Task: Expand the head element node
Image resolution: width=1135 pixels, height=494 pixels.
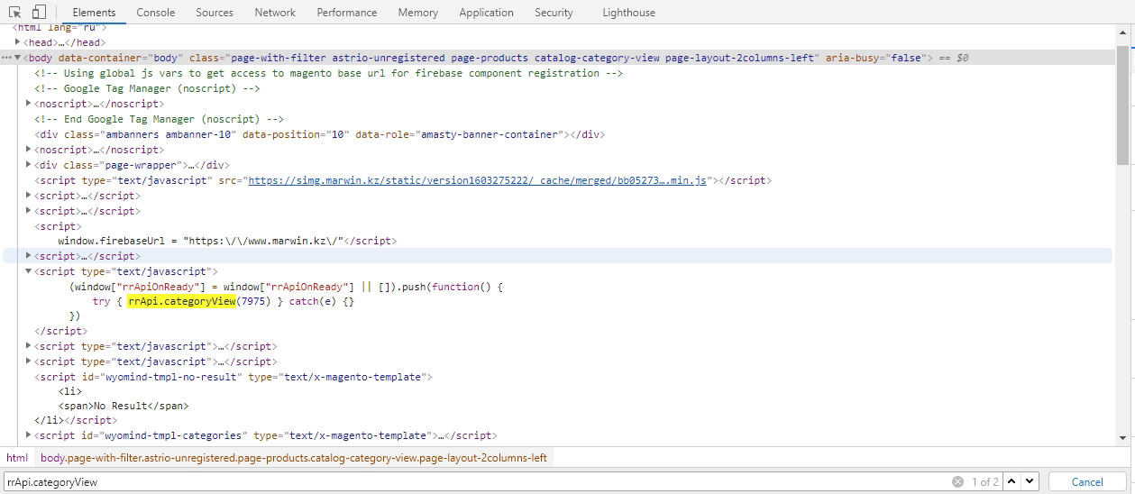Action: tap(18, 42)
